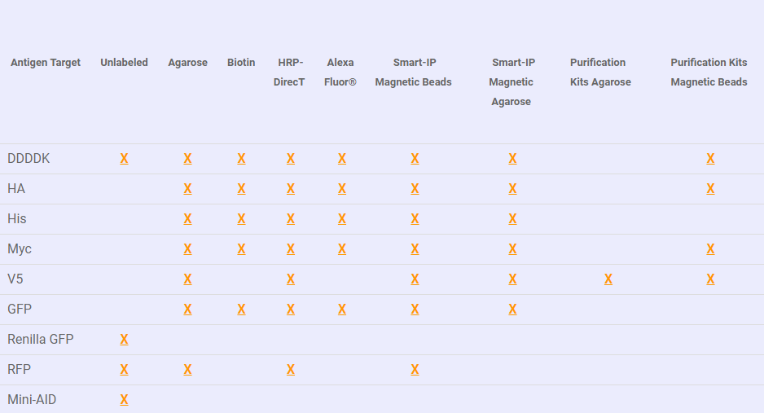Click the RFP Agarose X link
This screenshot has height=413, width=764.
tap(187, 370)
